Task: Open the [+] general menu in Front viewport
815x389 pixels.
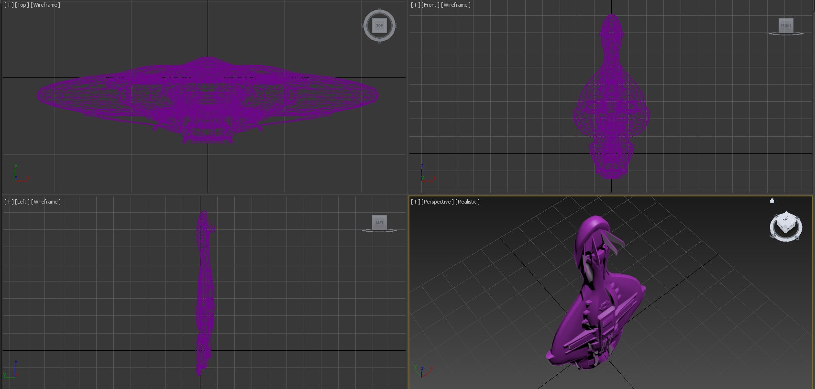Action: point(415,5)
